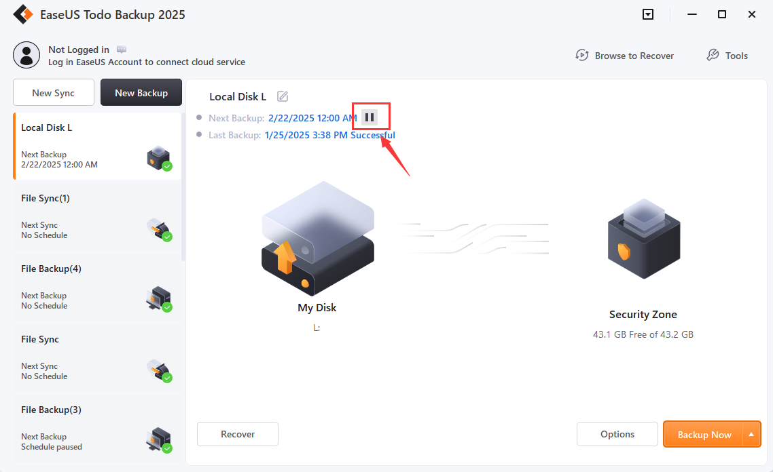Click the Local Disk L heading
Image resolution: width=773 pixels, height=472 pixels.
(238, 97)
